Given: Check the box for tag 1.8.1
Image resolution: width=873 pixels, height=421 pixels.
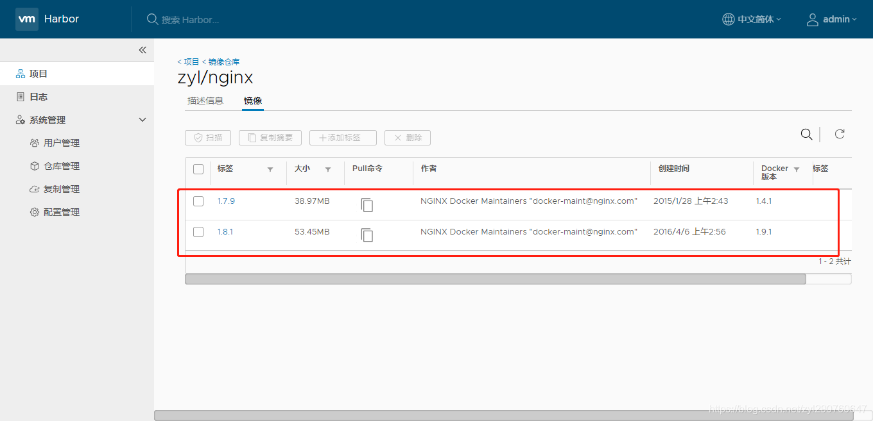Looking at the screenshot, I should (x=198, y=232).
